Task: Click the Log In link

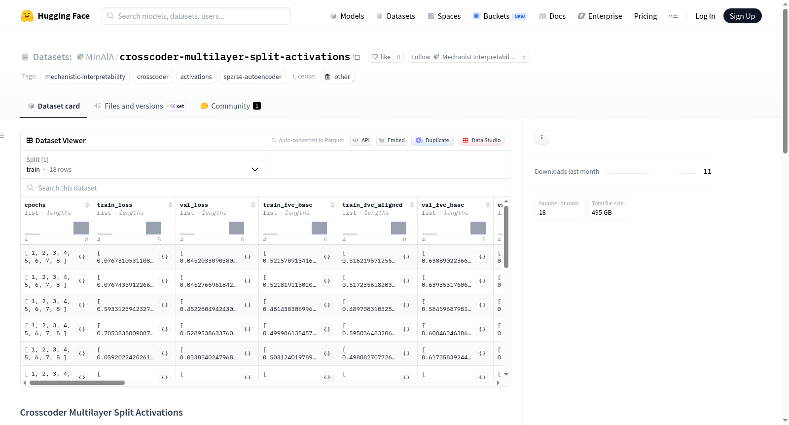Action: tap(705, 16)
